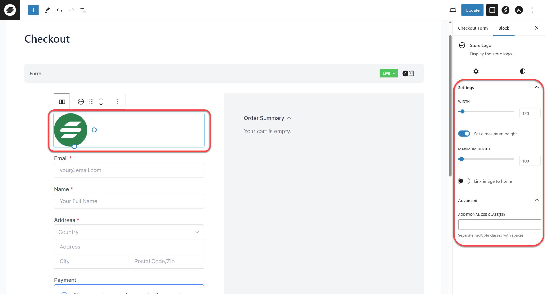Click the Update button
Viewport: 546px width, 294px height.
tap(472, 10)
